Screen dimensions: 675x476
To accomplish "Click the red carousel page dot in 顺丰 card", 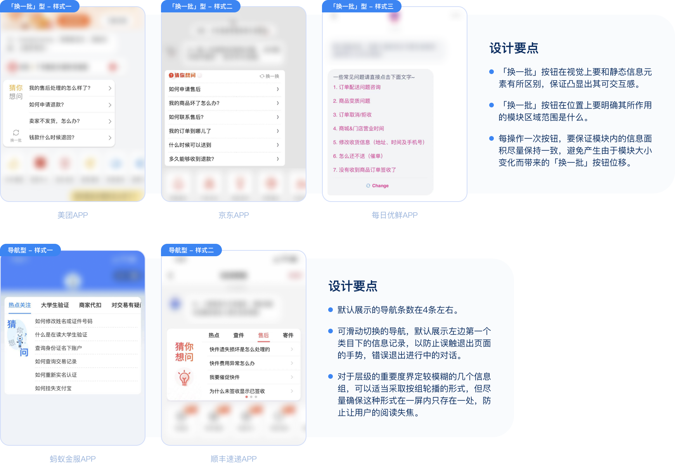I will [x=246, y=397].
